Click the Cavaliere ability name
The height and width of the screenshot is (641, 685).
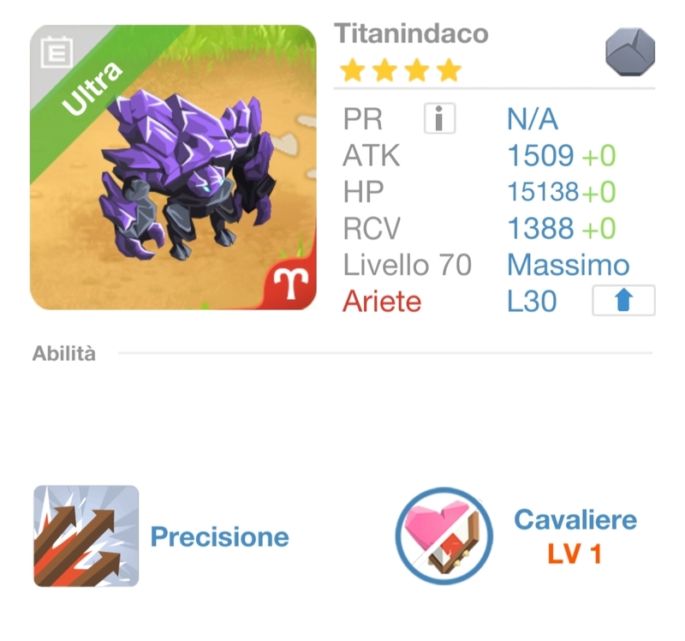[575, 519]
